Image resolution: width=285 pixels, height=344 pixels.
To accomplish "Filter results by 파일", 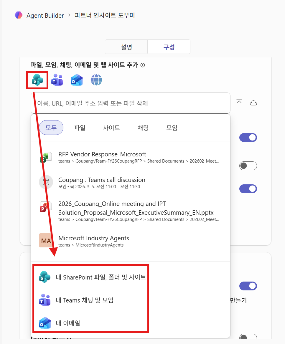I will (x=80, y=128).
